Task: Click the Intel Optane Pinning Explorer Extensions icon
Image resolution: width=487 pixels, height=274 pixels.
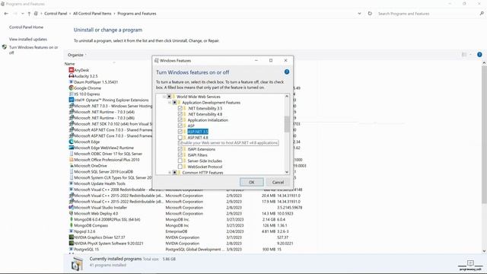Action: 71,100
